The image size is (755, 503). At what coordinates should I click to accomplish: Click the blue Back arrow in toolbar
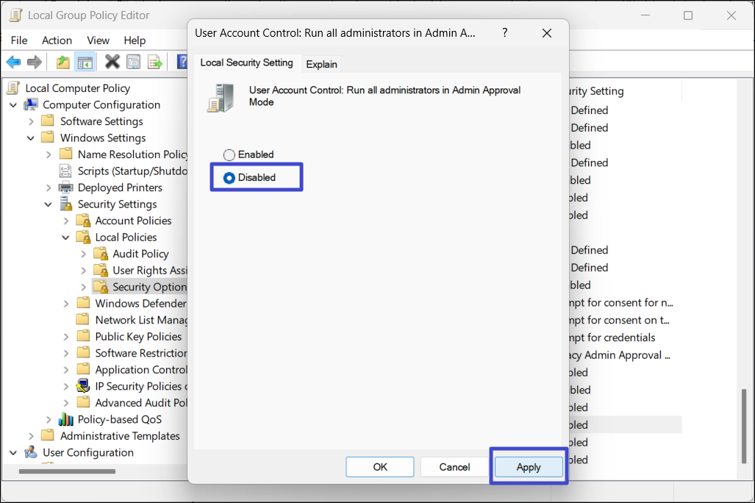point(13,63)
